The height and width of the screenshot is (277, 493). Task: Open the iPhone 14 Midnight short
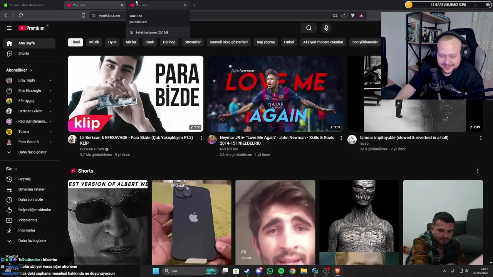tap(191, 222)
